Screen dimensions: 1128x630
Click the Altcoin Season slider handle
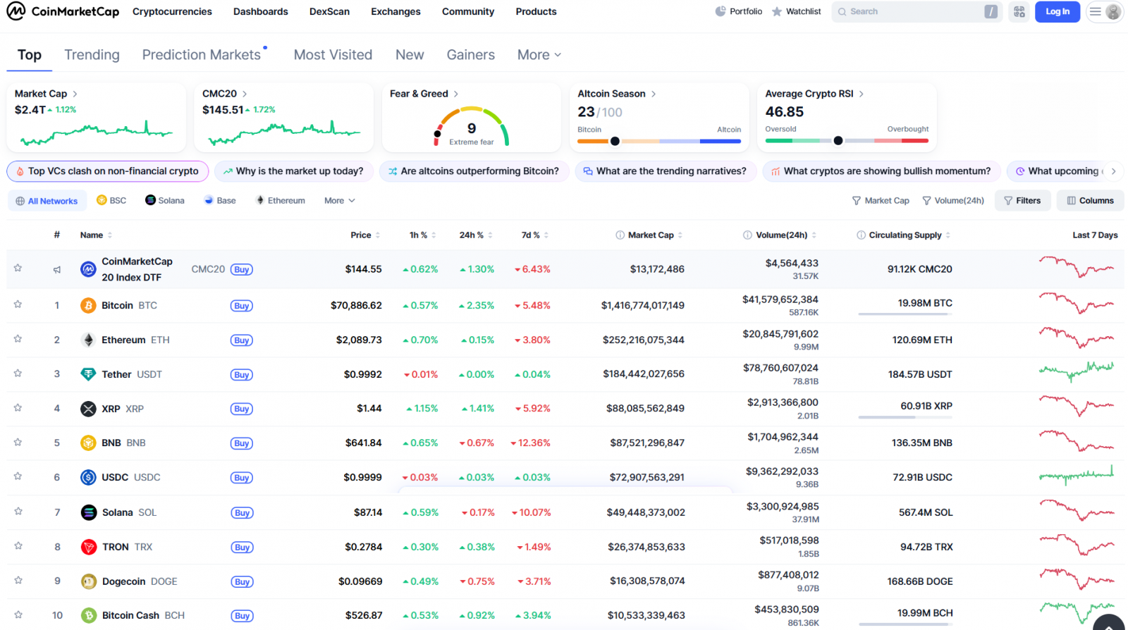tap(615, 141)
